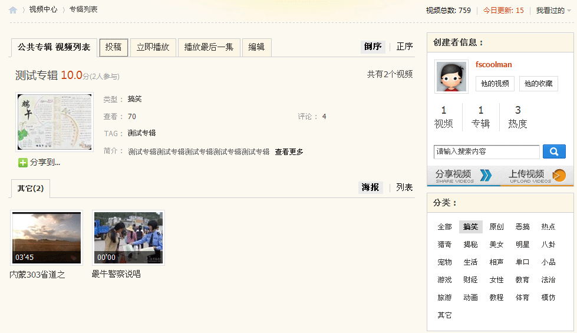Select 生活 category

(x=471, y=262)
